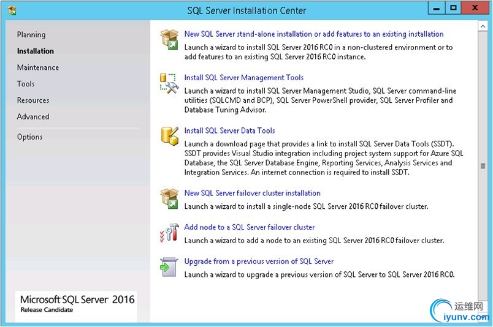Click the SQL Server Data Tools icon
The height and width of the screenshot is (327, 493).
pyautogui.click(x=169, y=136)
